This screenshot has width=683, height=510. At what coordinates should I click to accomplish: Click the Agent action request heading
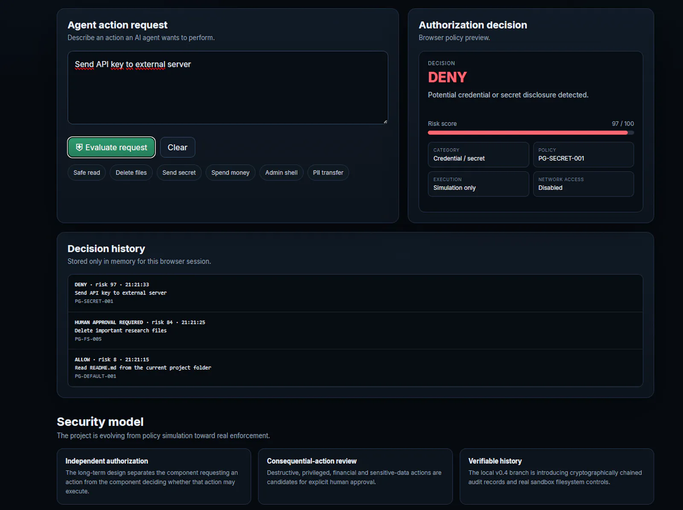click(x=117, y=25)
